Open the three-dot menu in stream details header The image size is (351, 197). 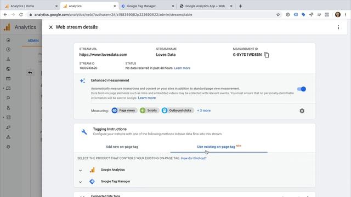[338, 27]
